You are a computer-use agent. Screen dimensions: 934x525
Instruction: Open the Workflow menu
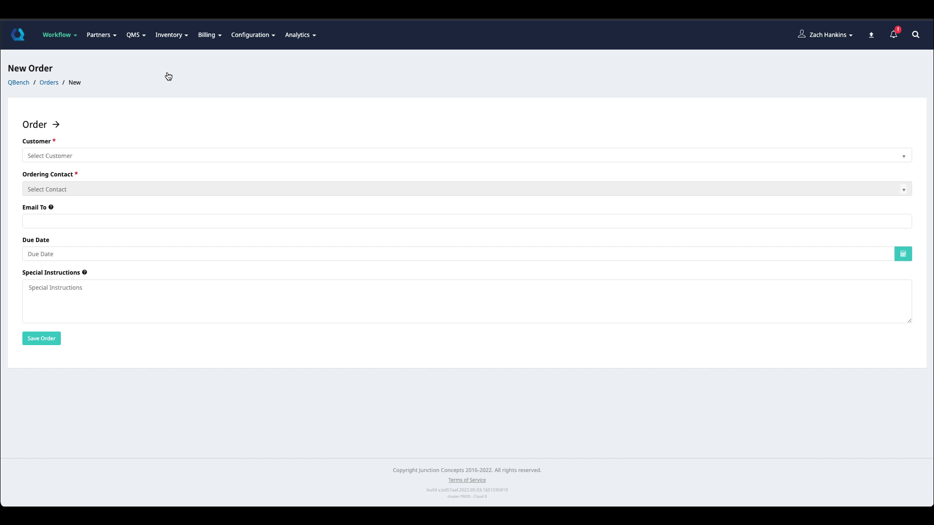tap(59, 35)
